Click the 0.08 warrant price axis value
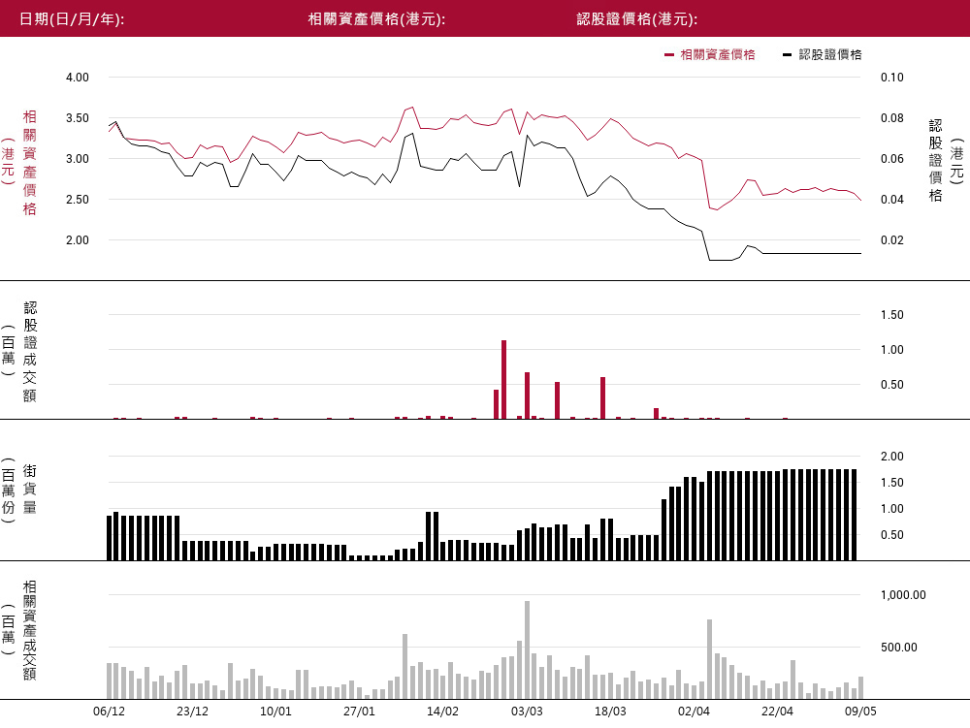This screenshot has height=728, width=970. pyautogui.click(x=892, y=118)
